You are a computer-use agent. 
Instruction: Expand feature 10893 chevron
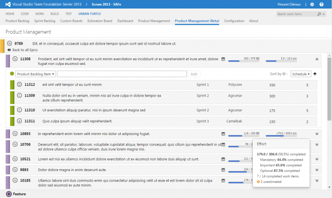click(317, 134)
